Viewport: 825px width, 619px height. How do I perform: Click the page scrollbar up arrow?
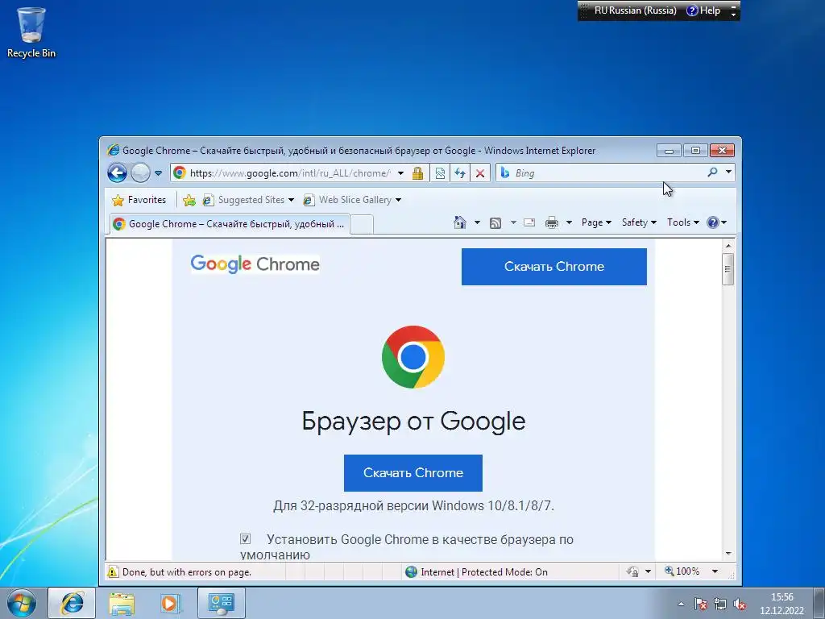click(728, 245)
